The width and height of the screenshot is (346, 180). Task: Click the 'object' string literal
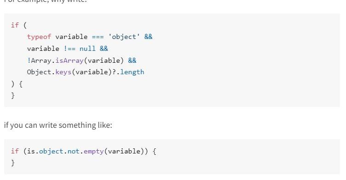[124, 37]
